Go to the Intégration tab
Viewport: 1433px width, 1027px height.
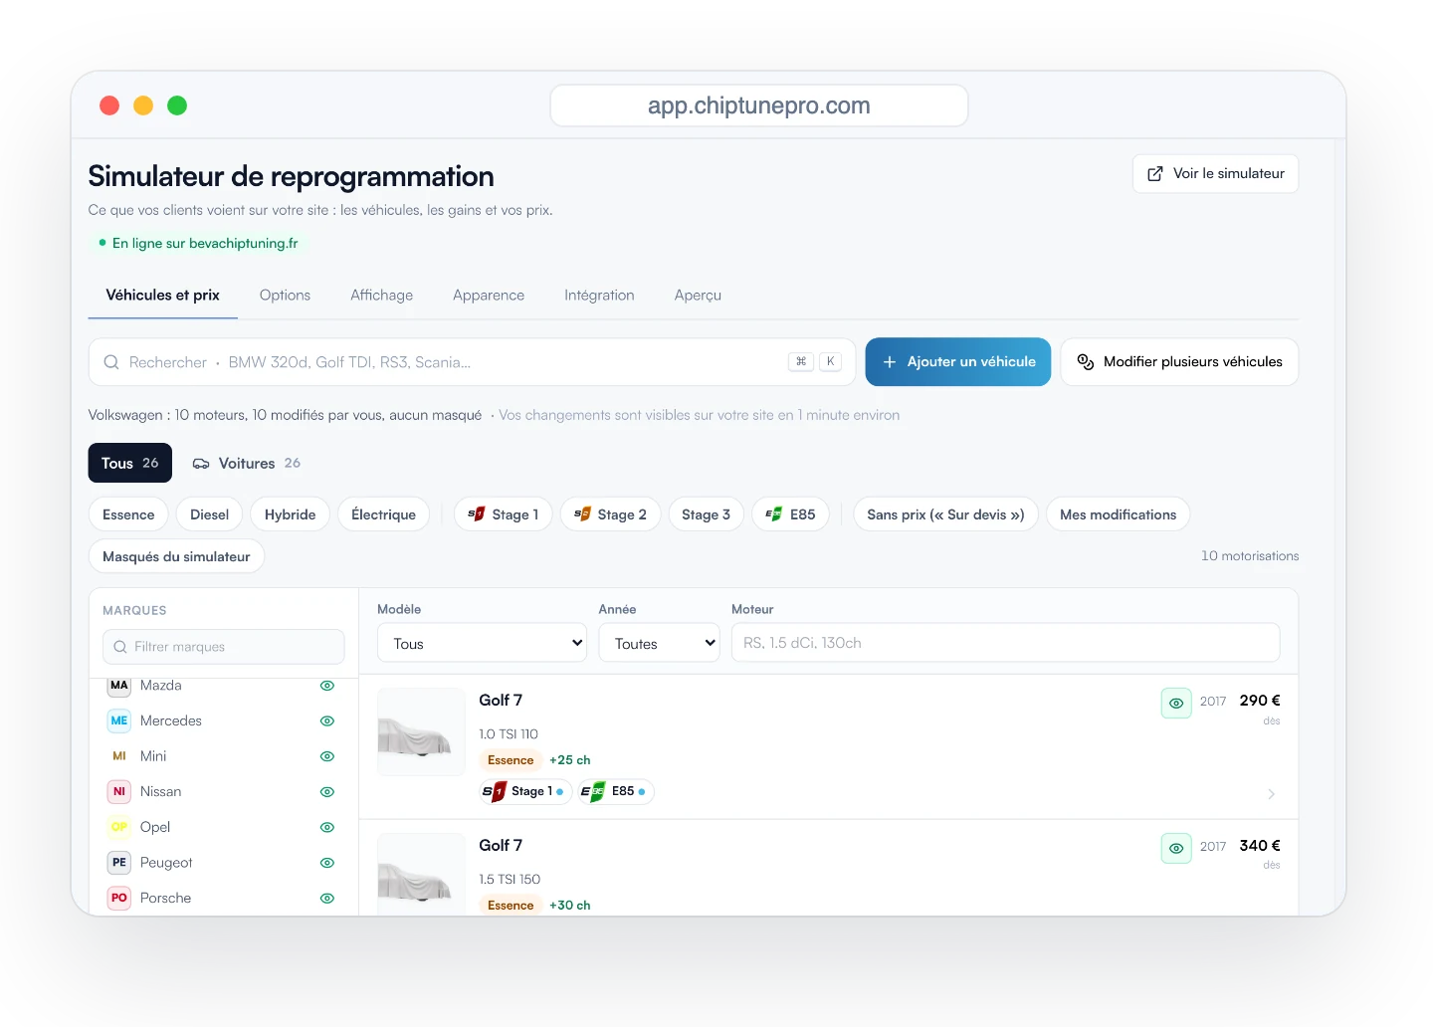(599, 296)
